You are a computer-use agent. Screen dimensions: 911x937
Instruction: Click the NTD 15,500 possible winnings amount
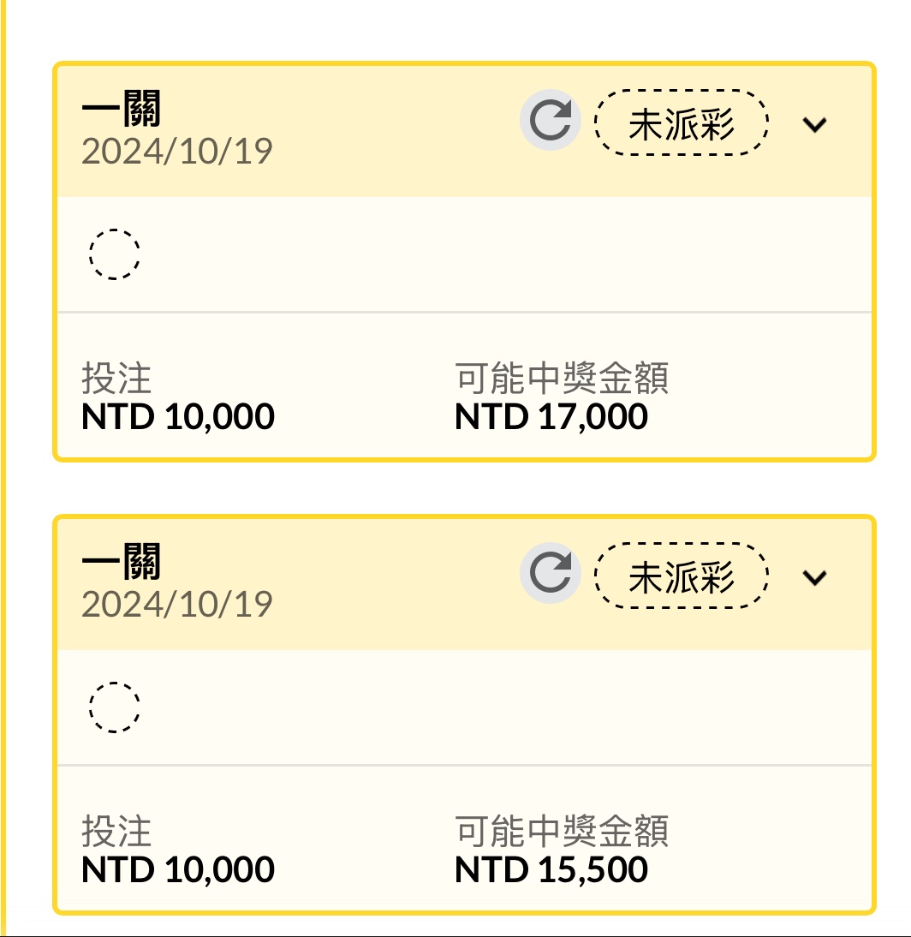coord(551,870)
